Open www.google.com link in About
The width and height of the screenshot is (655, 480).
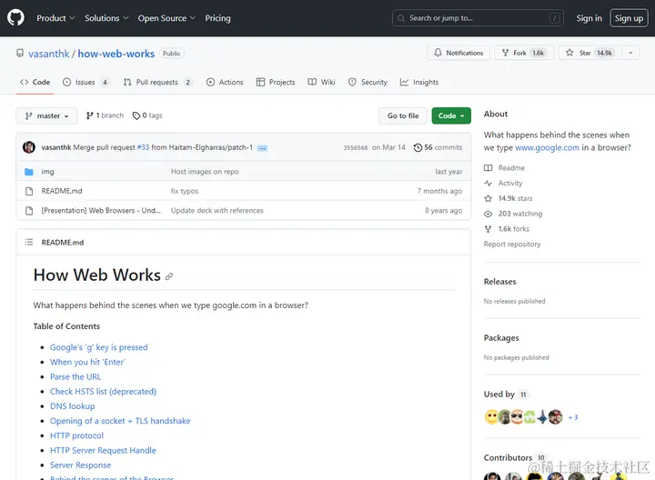(x=548, y=147)
